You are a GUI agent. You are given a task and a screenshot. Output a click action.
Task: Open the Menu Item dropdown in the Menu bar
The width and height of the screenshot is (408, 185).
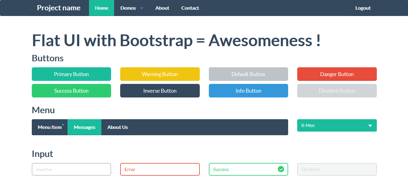coord(50,127)
